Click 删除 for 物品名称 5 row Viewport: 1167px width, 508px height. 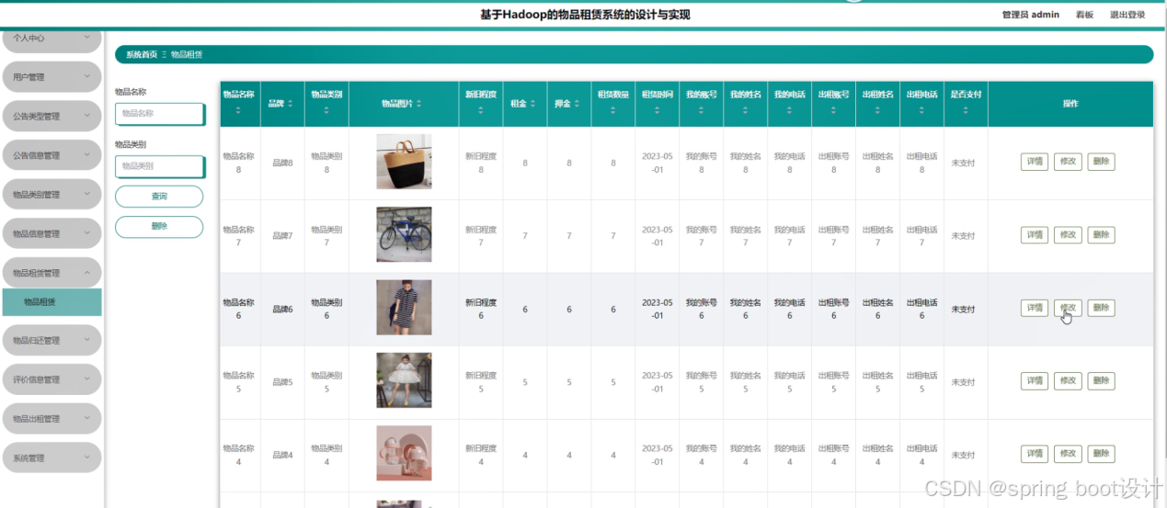(x=1101, y=380)
